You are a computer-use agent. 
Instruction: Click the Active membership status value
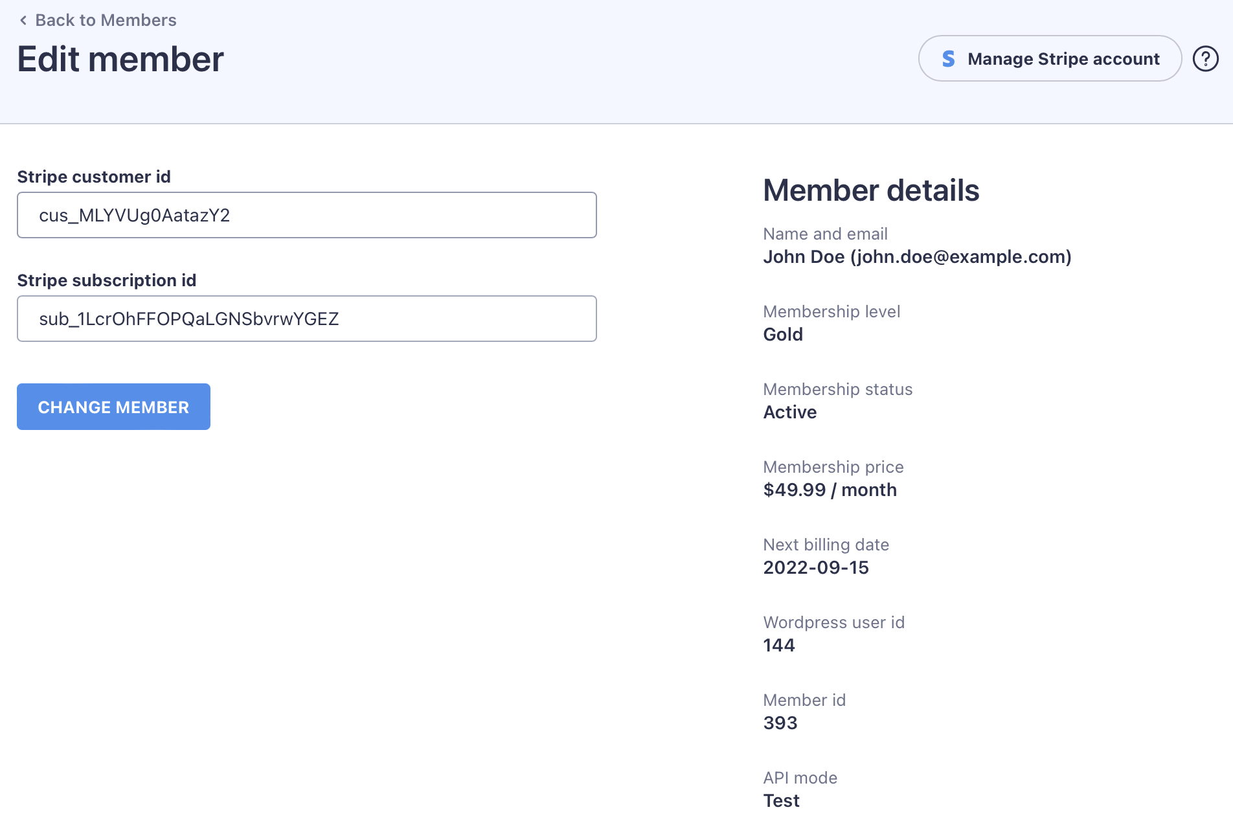tap(790, 412)
